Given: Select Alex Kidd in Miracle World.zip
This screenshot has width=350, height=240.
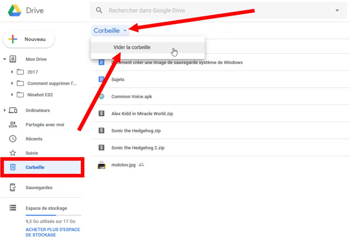Looking at the screenshot, I should pos(142,114).
